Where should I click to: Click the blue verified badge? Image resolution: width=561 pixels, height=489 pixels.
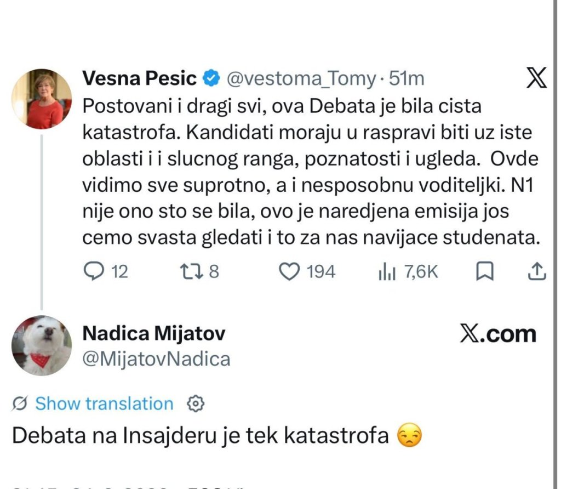pyautogui.click(x=211, y=78)
